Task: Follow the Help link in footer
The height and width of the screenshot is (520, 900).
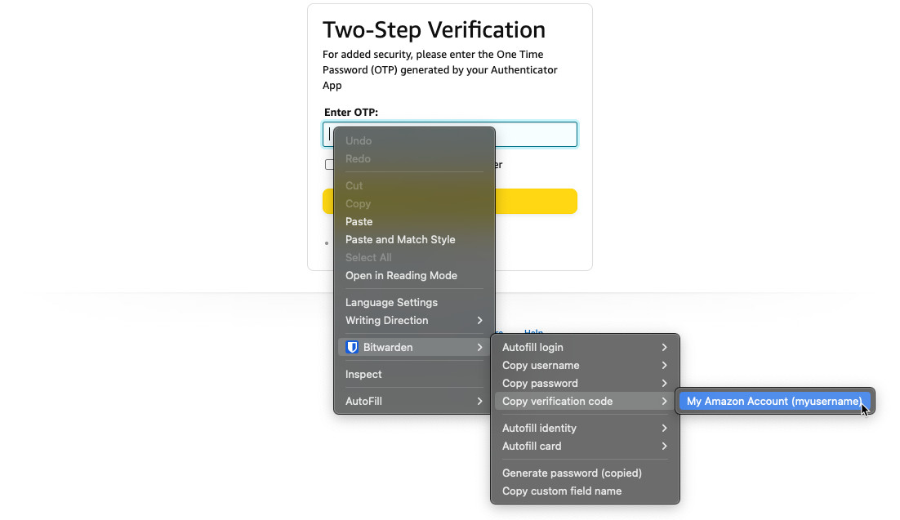Action: point(533,331)
